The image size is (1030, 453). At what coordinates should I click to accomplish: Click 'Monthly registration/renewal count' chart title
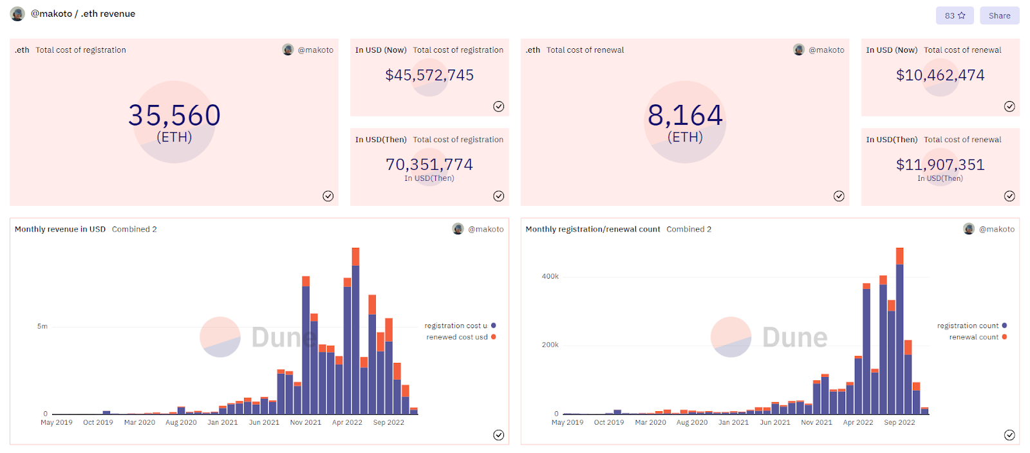point(593,229)
